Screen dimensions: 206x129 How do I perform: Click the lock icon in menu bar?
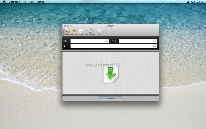coord(188,2)
